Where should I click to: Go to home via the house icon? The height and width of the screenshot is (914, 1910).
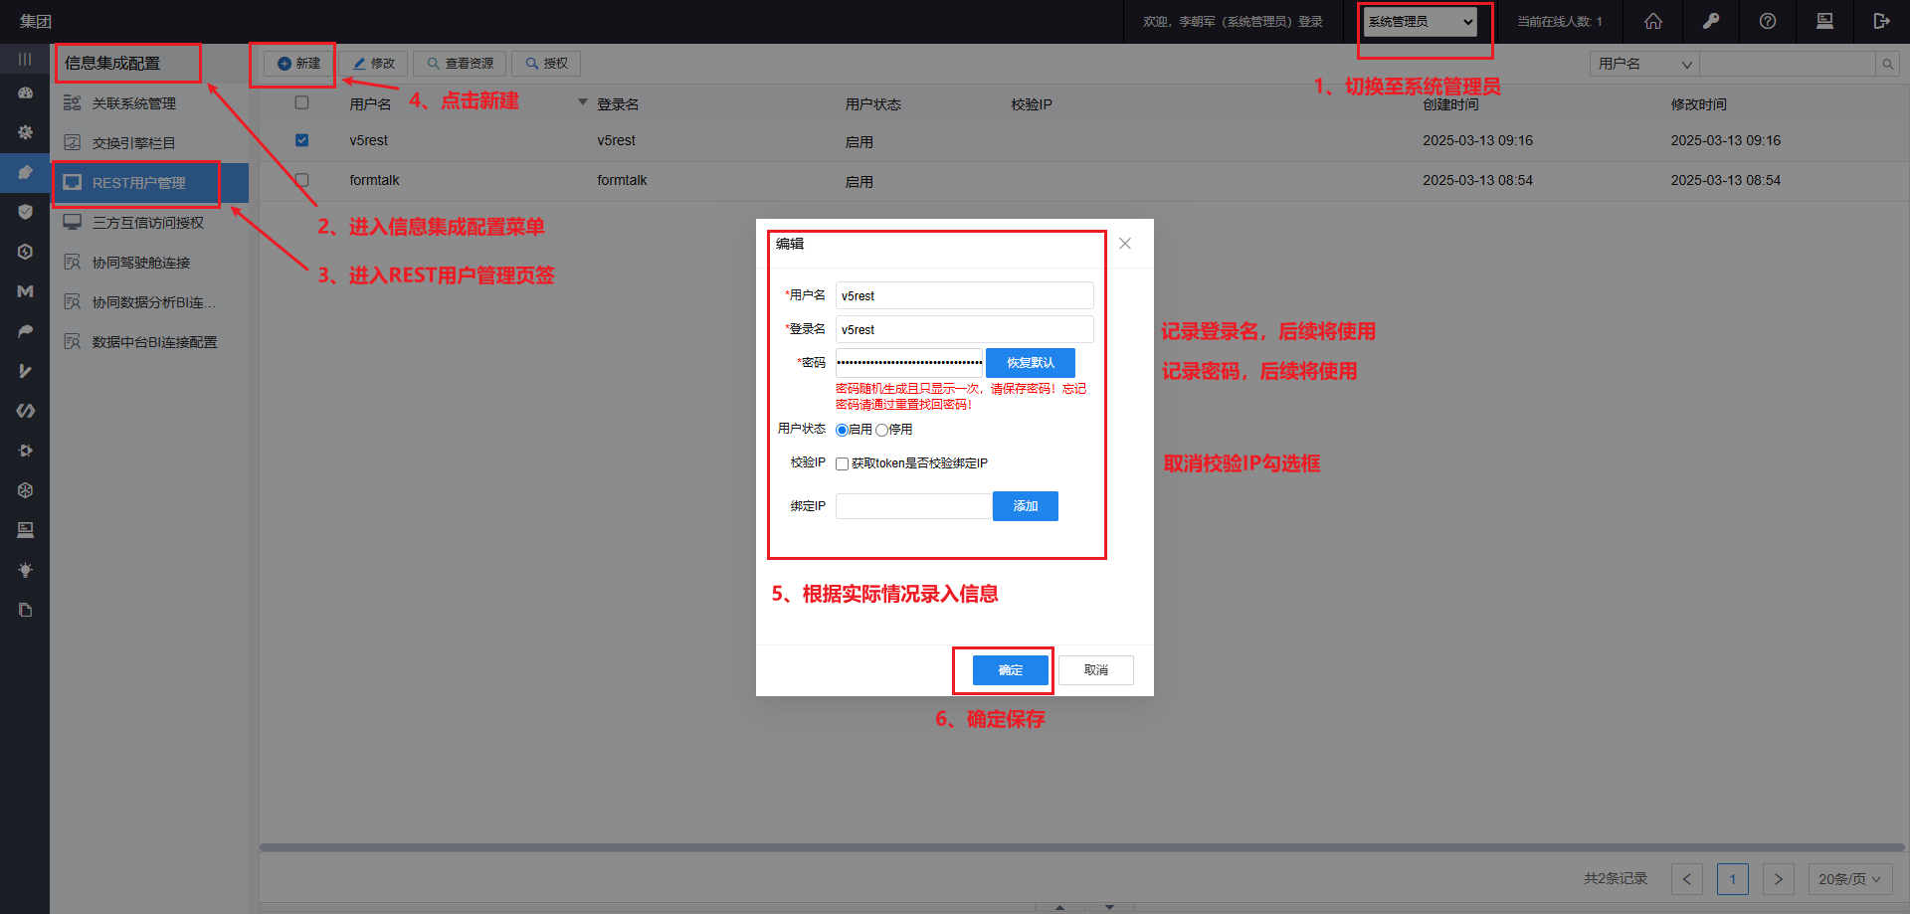coord(1653,21)
